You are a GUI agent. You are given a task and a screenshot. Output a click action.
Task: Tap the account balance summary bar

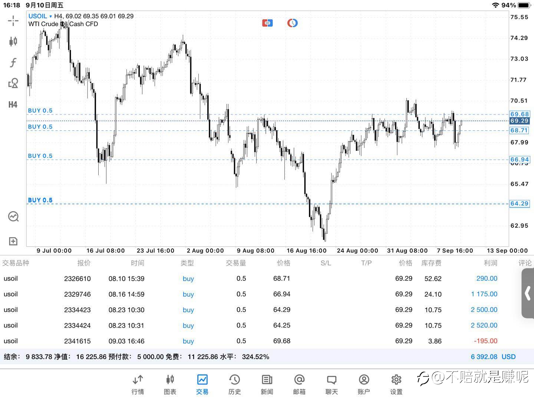[x=267, y=357]
